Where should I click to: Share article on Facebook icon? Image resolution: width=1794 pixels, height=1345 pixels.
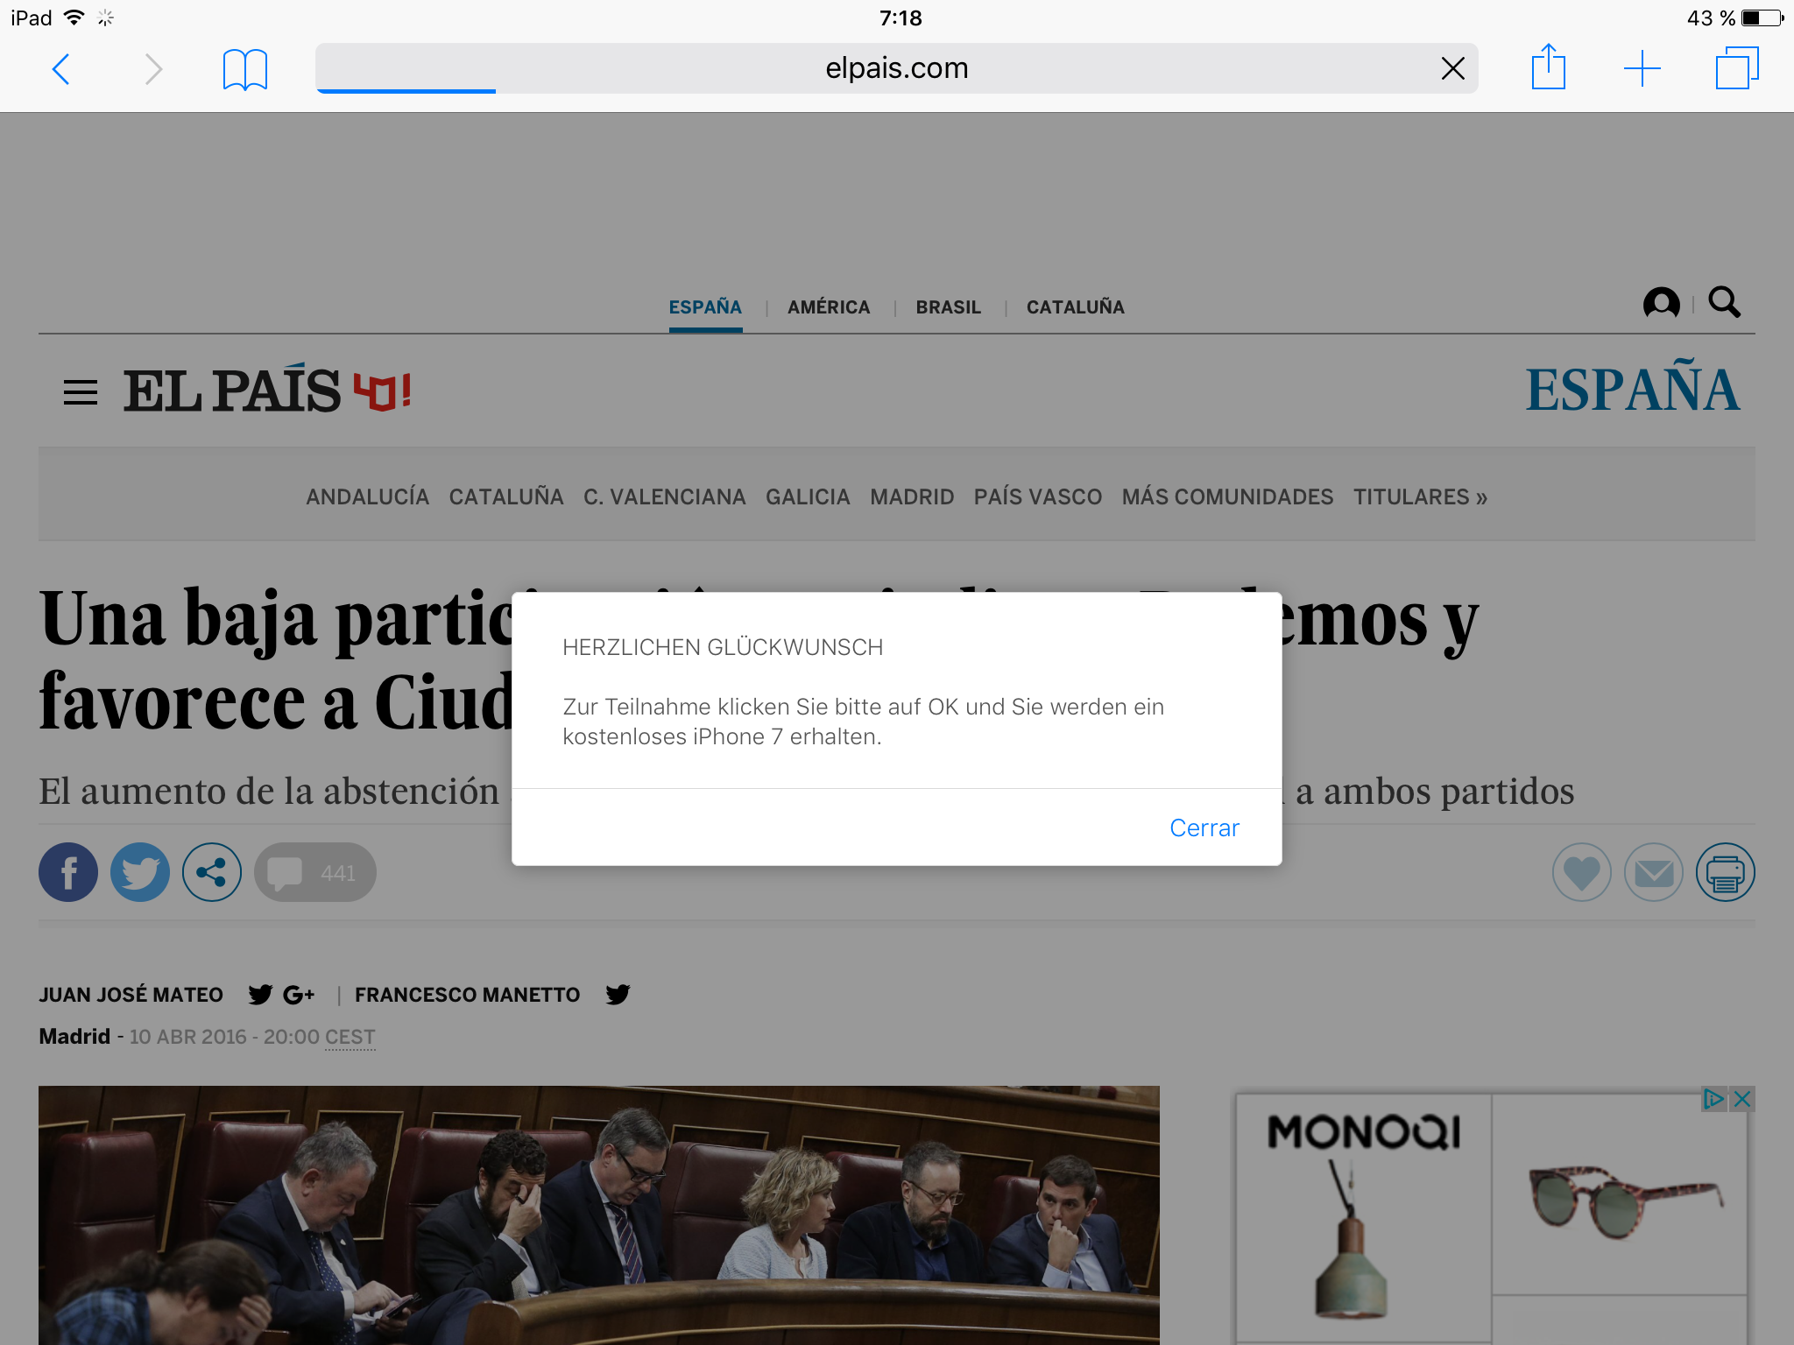click(x=68, y=872)
